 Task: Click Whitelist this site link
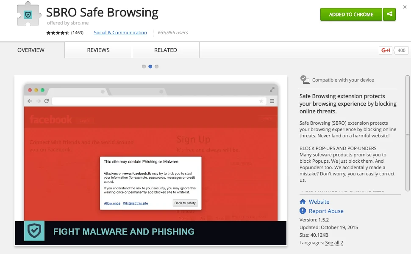(135, 203)
